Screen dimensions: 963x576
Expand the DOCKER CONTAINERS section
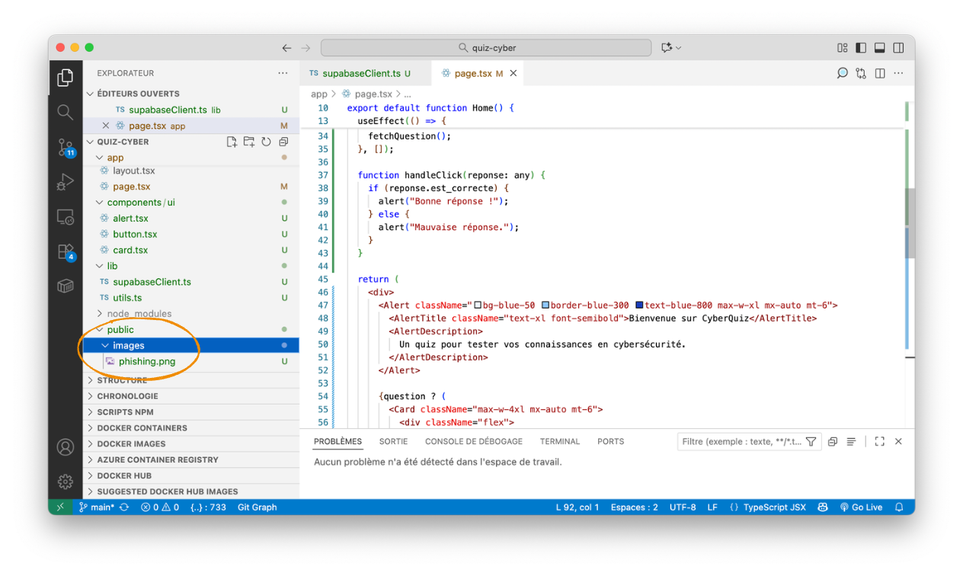pyautogui.click(x=142, y=428)
